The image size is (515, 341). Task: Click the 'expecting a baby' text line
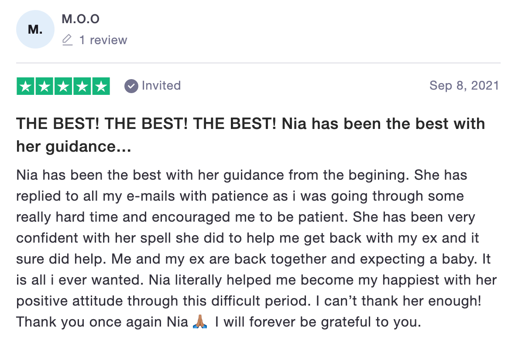(x=253, y=259)
